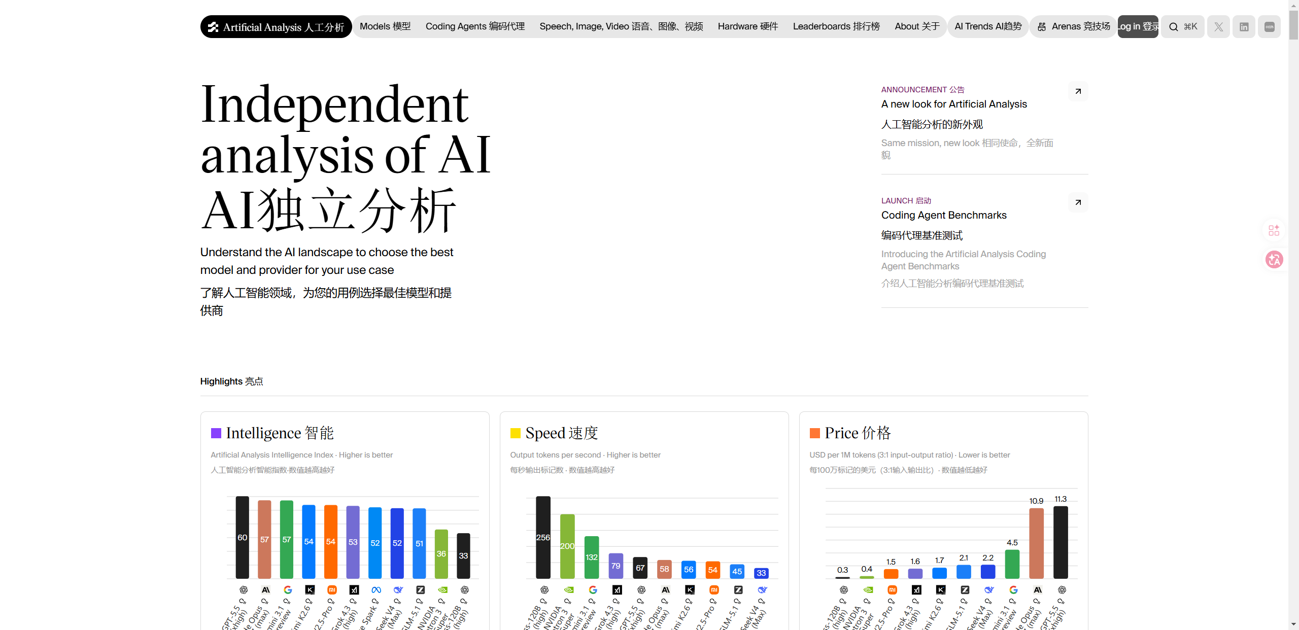Click the Meta logo in the Intelligence chart

click(376, 590)
